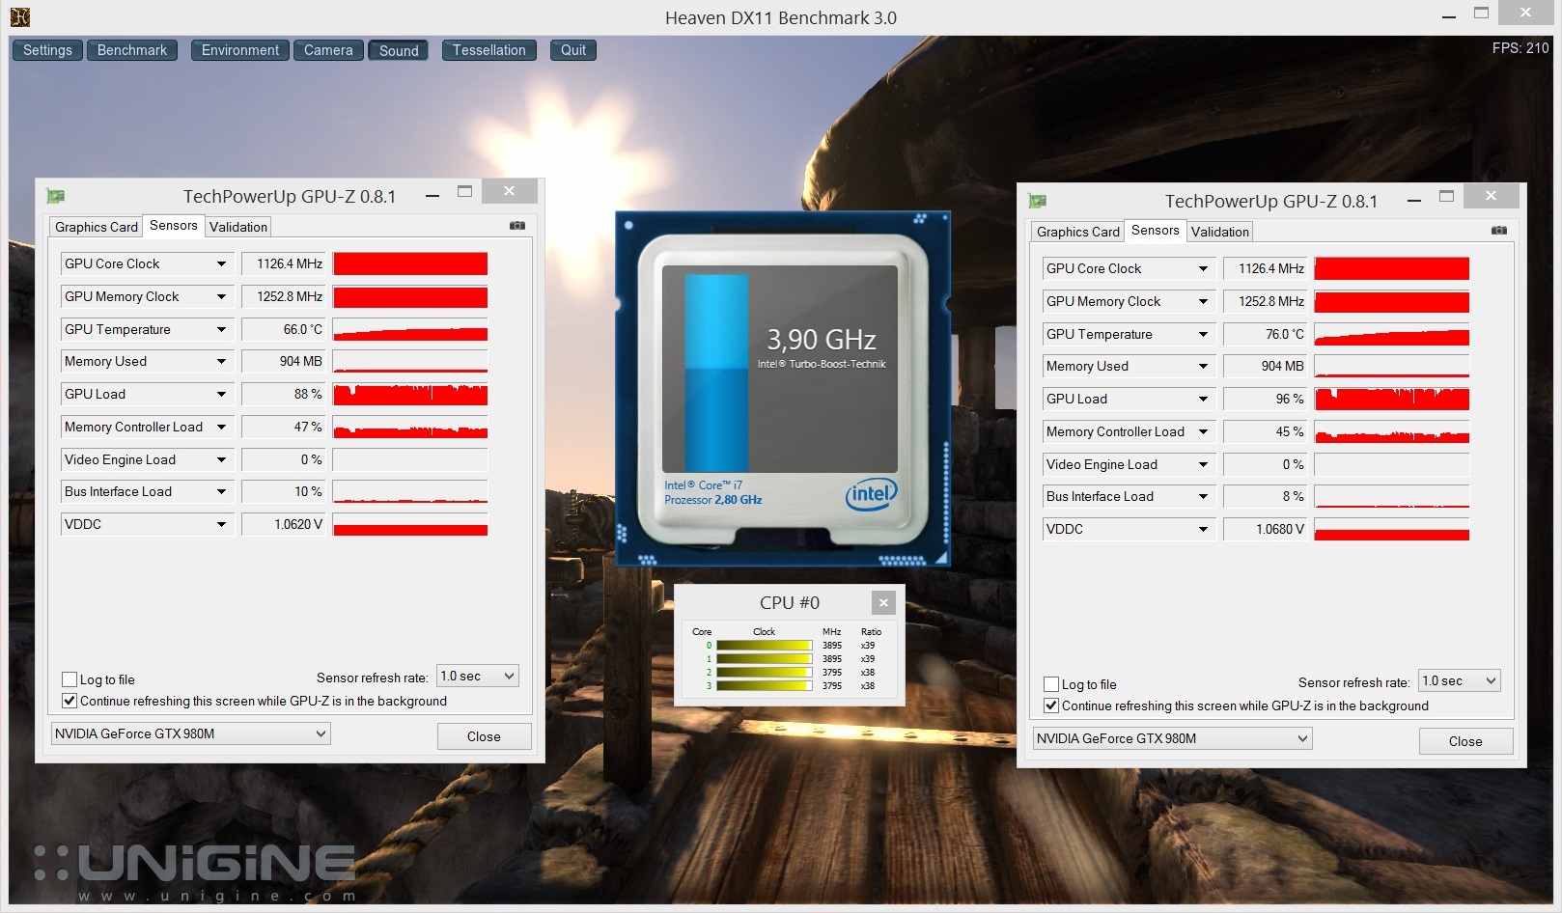The height and width of the screenshot is (913, 1562).
Task: Open GPU selection dropdown in left GPU-Z
Action: click(190, 733)
